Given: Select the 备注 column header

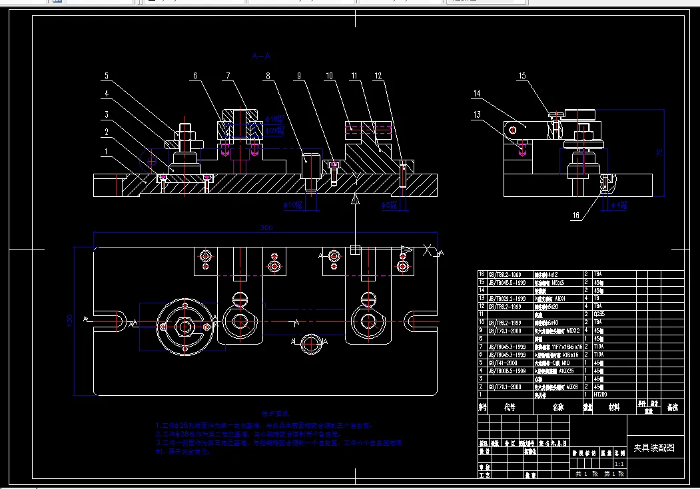Looking at the screenshot, I should click(x=673, y=407).
